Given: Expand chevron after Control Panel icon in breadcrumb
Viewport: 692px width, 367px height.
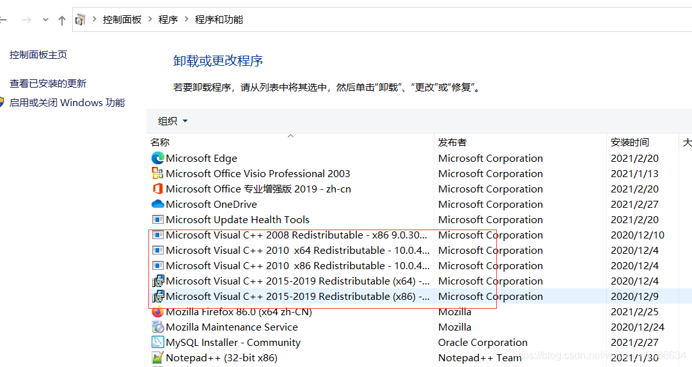Looking at the screenshot, I should 95,19.
